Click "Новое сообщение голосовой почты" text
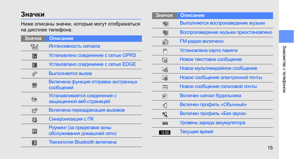The image size is (294, 159). click(218, 86)
